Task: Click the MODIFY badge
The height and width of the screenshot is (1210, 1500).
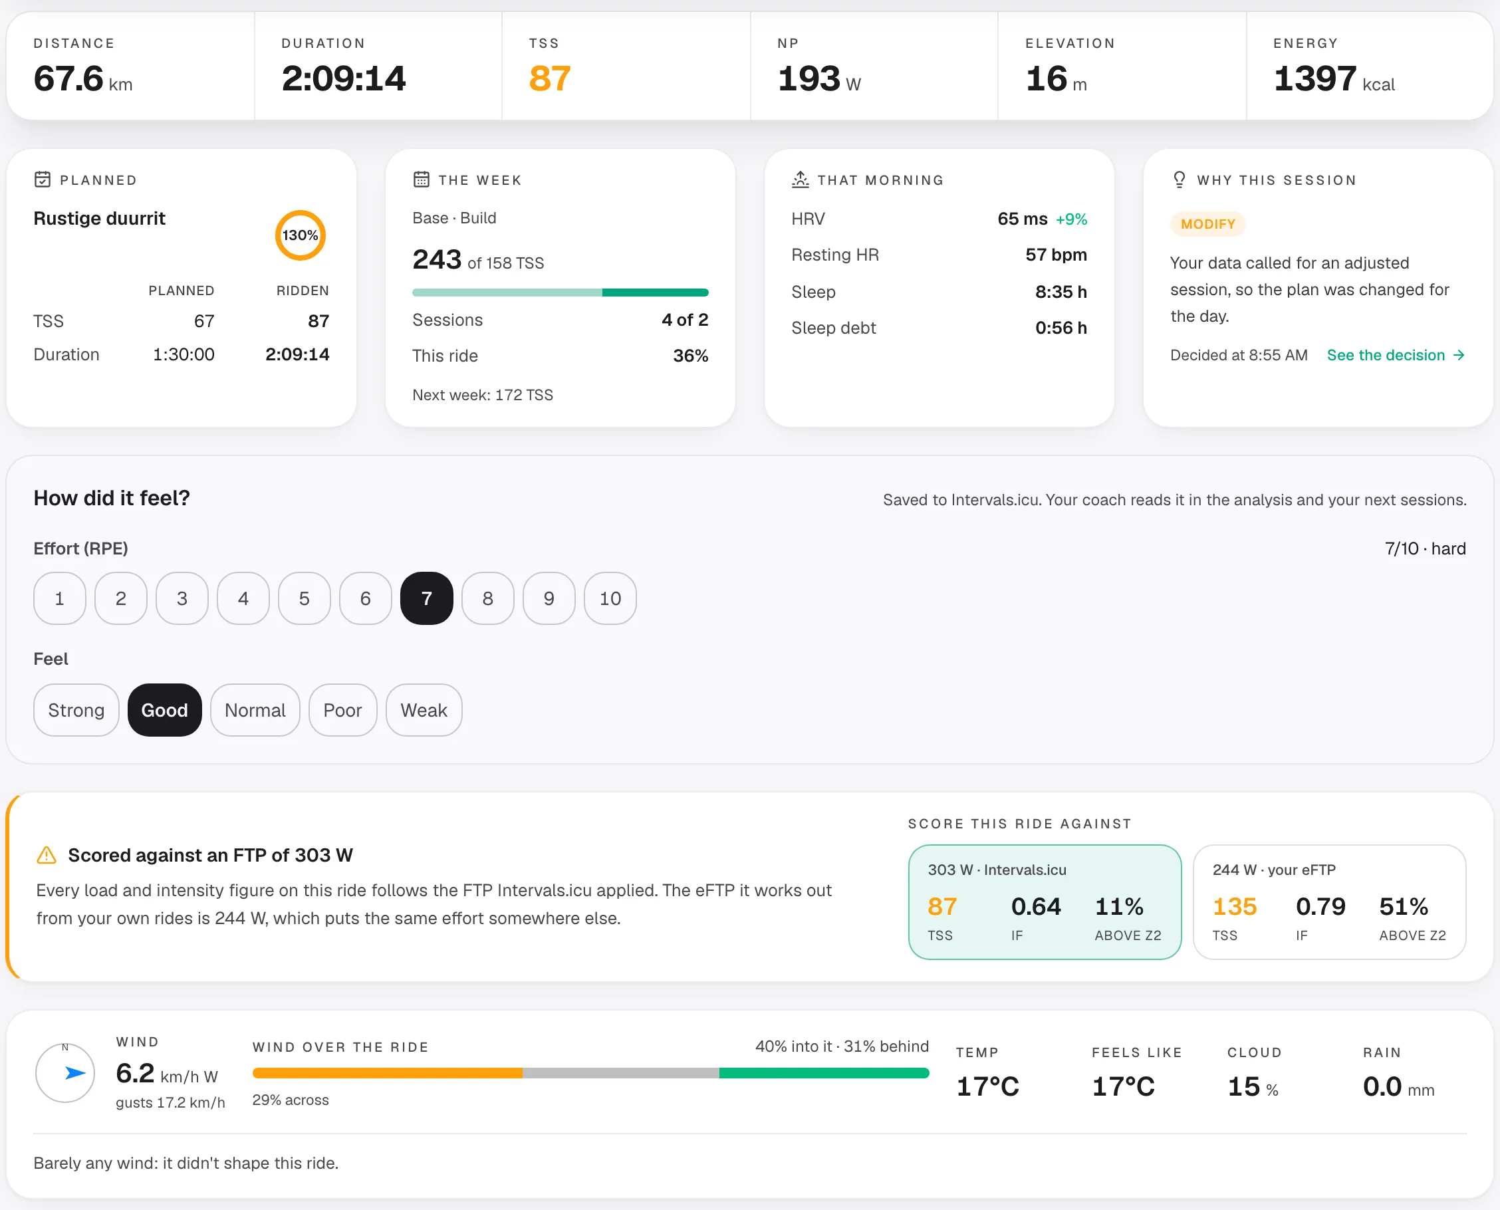Action: click(x=1207, y=224)
